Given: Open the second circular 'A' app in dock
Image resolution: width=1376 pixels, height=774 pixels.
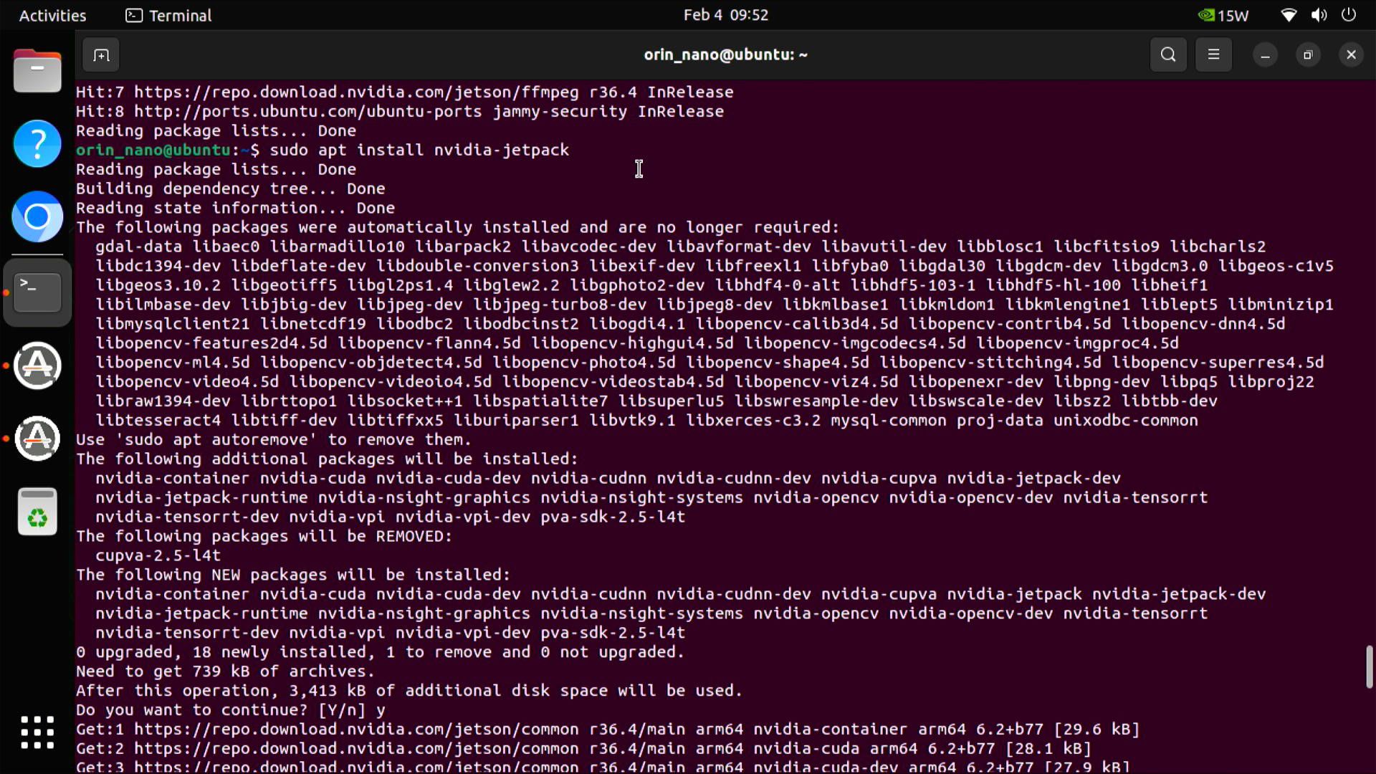Looking at the screenshot, I should 37,439.
